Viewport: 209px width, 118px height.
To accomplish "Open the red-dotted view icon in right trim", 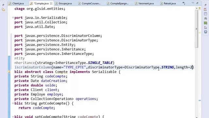I will (x=205, y=9).
